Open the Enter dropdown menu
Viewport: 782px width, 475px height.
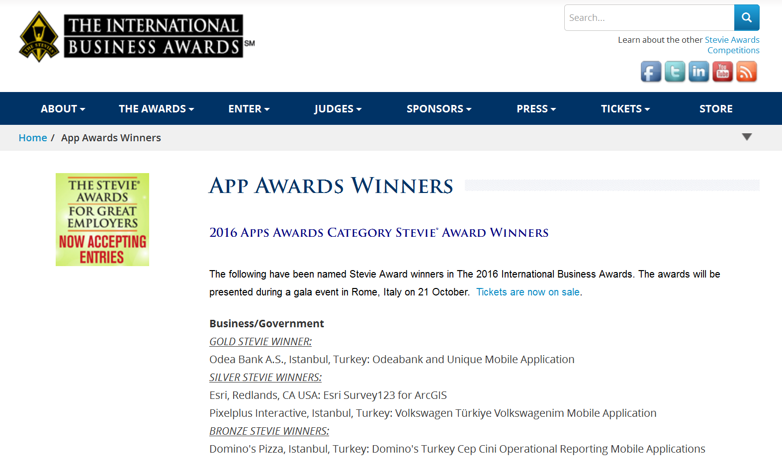pos(249,109)
